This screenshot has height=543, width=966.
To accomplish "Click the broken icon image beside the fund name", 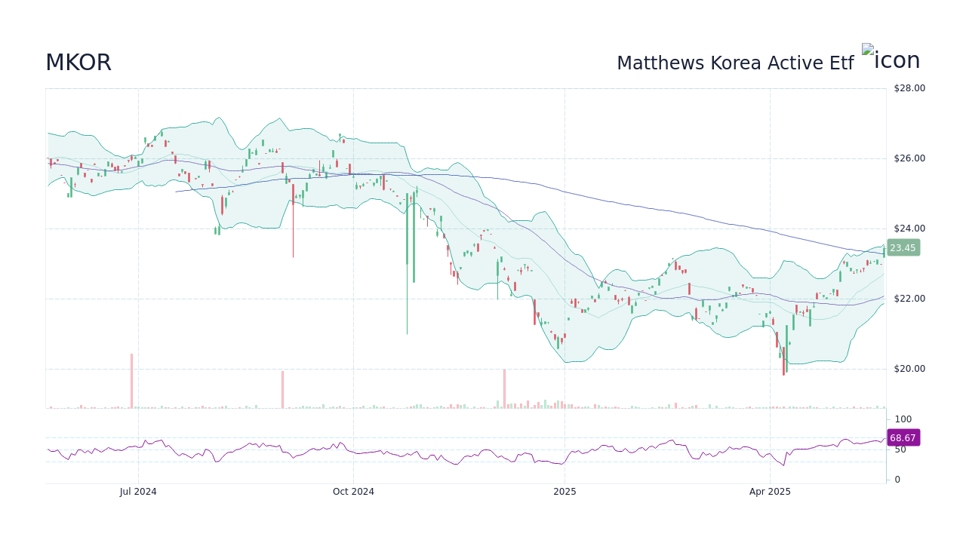I will pyautogui.click(x=891, y=58).
